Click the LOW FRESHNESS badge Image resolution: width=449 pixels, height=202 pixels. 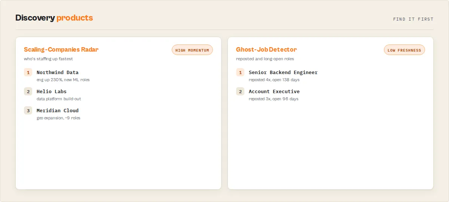pos(404,50)
